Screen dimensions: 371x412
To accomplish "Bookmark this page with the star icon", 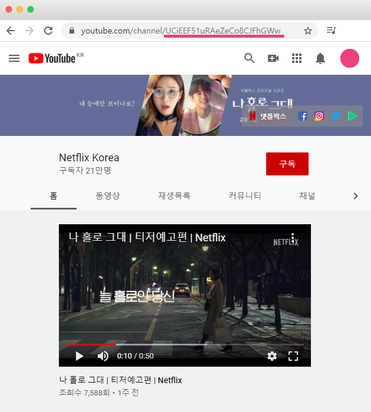I will 307,31.
